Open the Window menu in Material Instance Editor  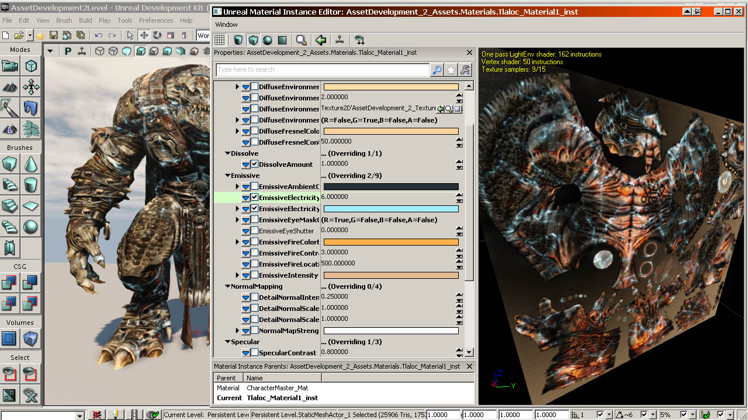(x=226, y=24)
